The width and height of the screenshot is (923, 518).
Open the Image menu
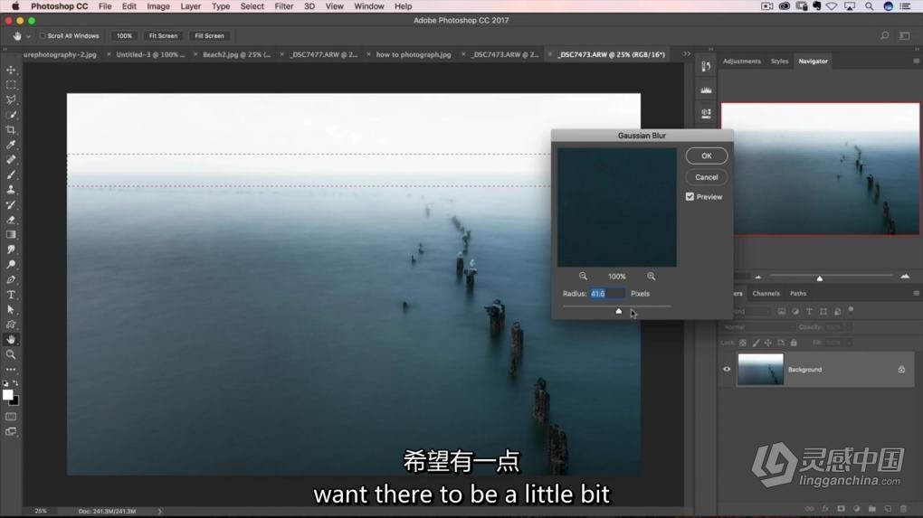point(157,6)
